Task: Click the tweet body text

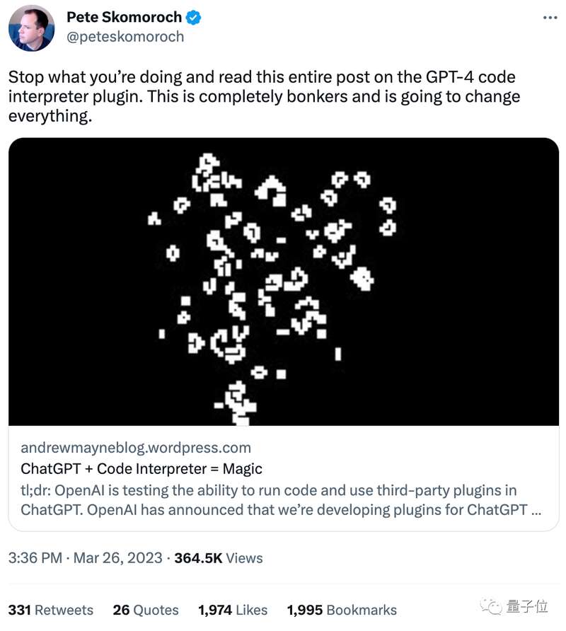Action: (x=264, y=97)
